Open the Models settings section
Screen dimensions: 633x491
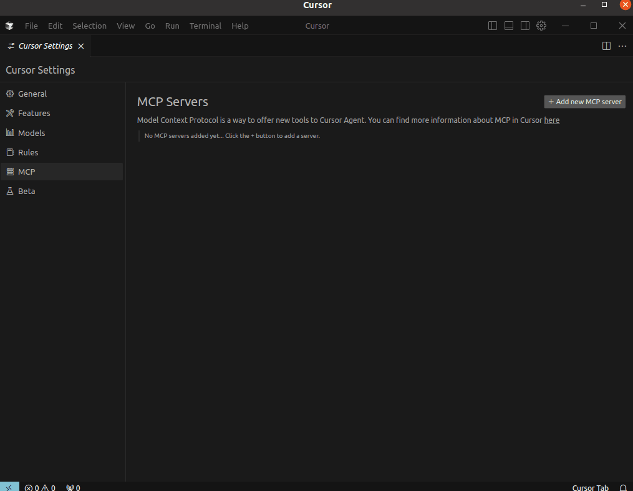[x=31, y=133]
